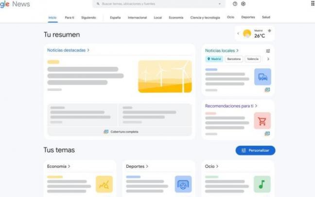Click the weather location target icon
The width and height of the screenshot is (315, 197).
tap(269, 31)
